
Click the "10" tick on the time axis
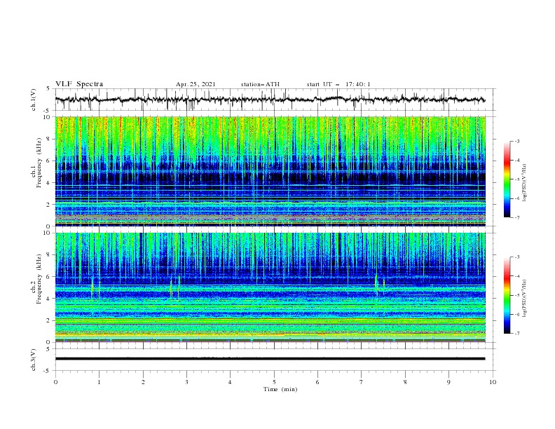point(493,382)
